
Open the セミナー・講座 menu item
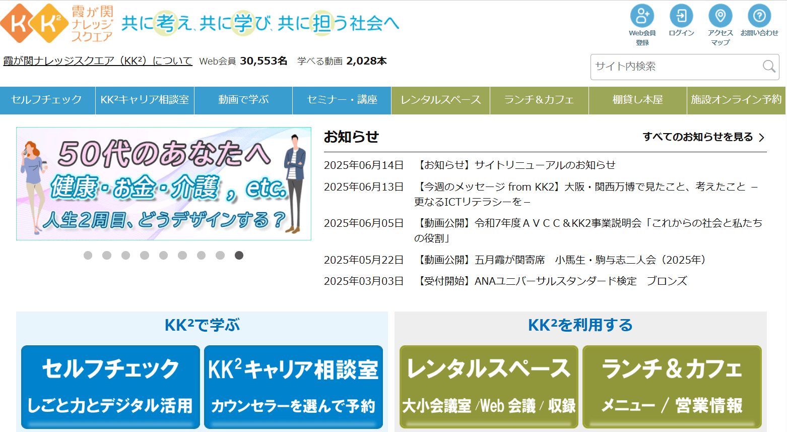[x=342, y=100]
